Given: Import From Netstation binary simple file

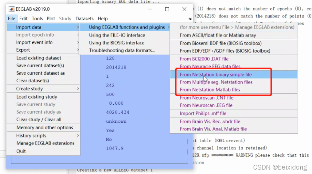Looking at the screenshot, I should point(234,74).
